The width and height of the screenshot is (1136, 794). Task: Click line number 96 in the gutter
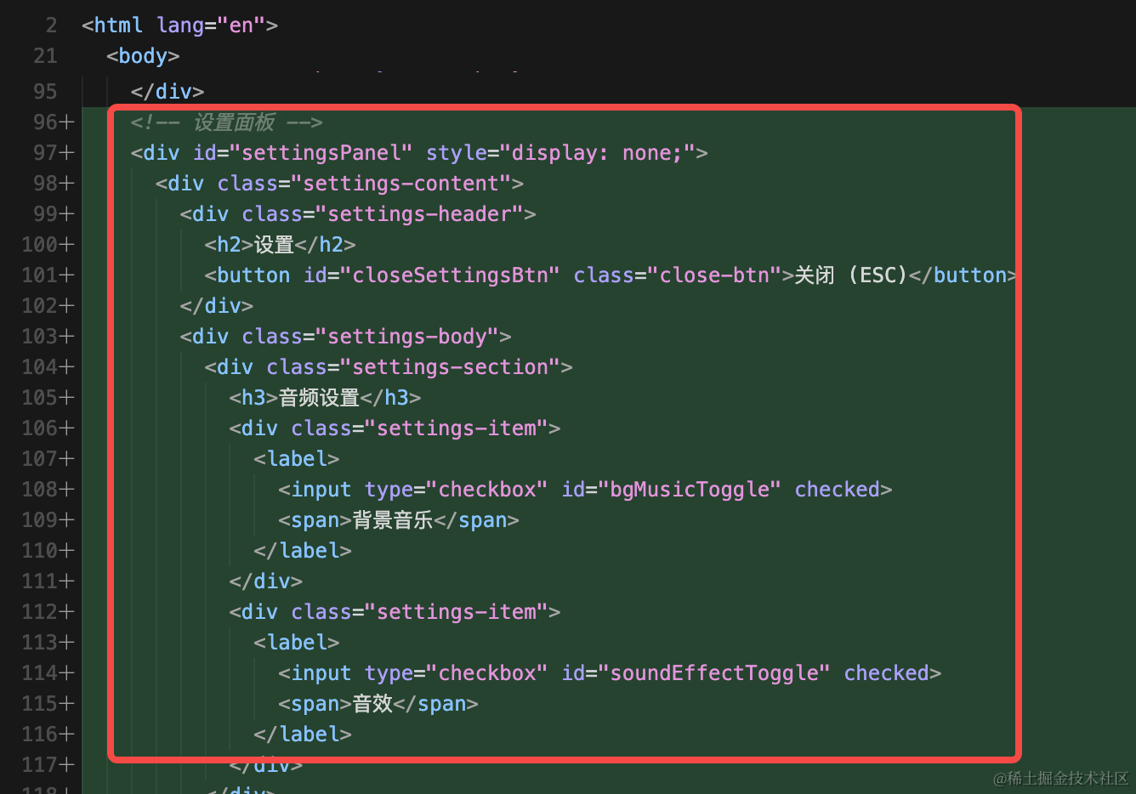(46, 122)
